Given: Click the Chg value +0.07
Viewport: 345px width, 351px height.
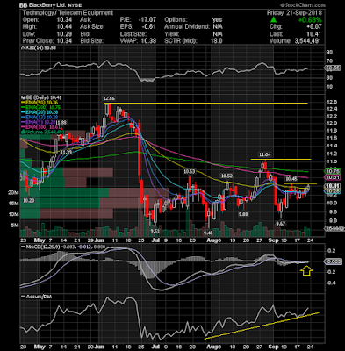Looking at the screenshot, I should coord(313,27).
